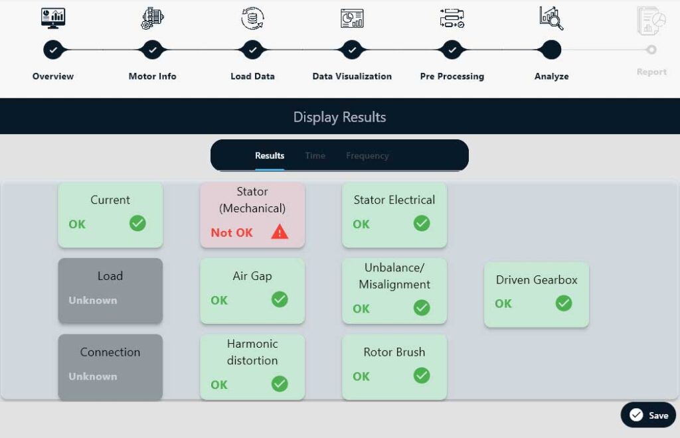
Task: Click the Analyze magnifier chart icon
Action: point(551,18)
